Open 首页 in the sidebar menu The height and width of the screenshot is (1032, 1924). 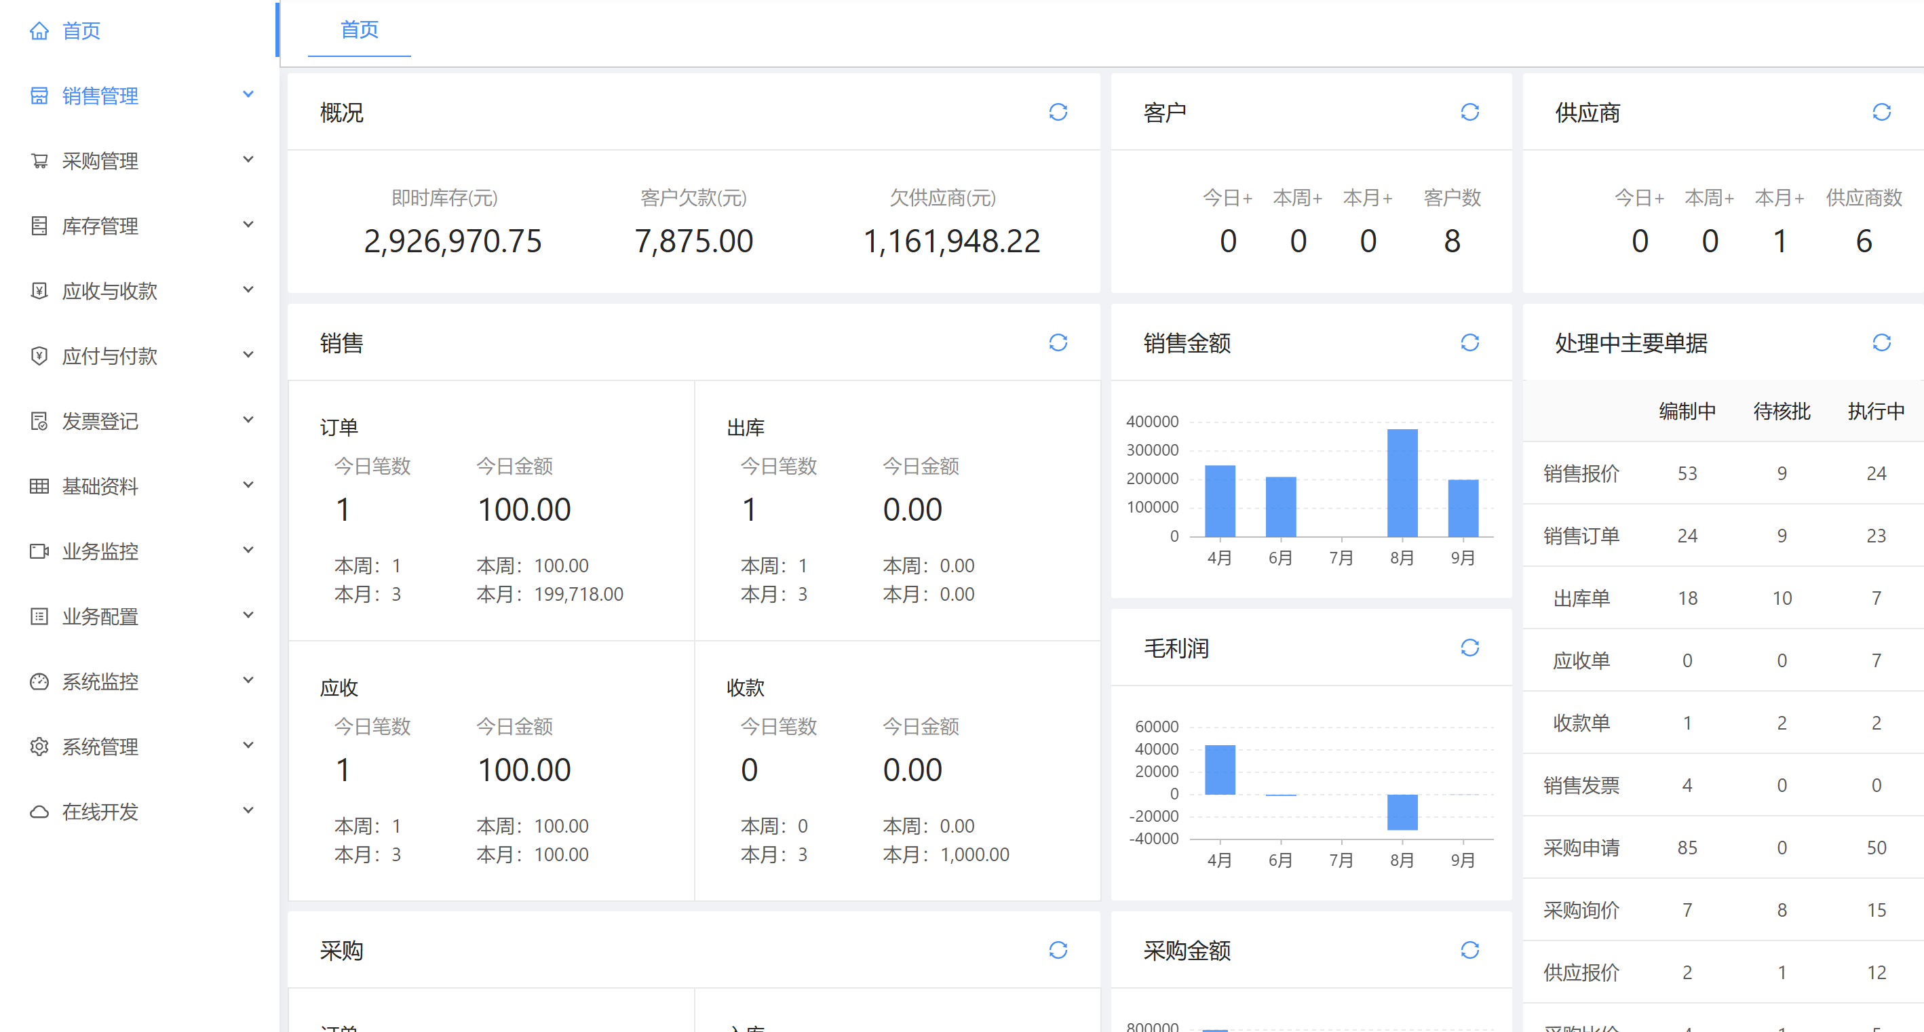click(x=140, y=31)
